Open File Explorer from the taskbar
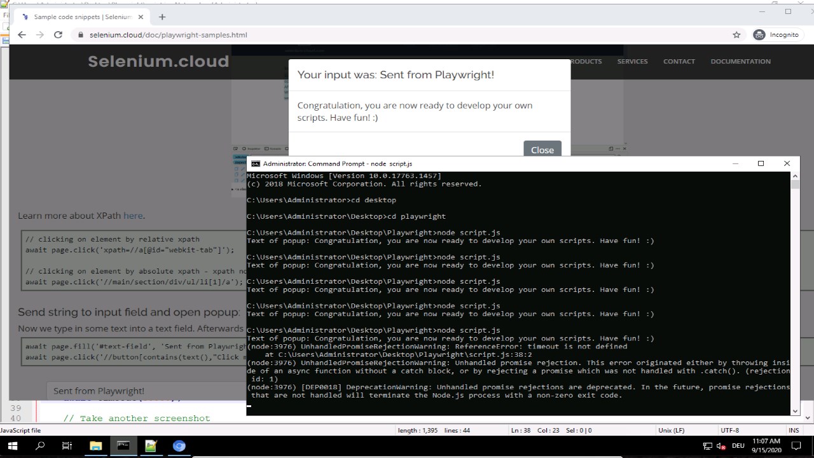The image size is (814, 458). coord(95,446)
